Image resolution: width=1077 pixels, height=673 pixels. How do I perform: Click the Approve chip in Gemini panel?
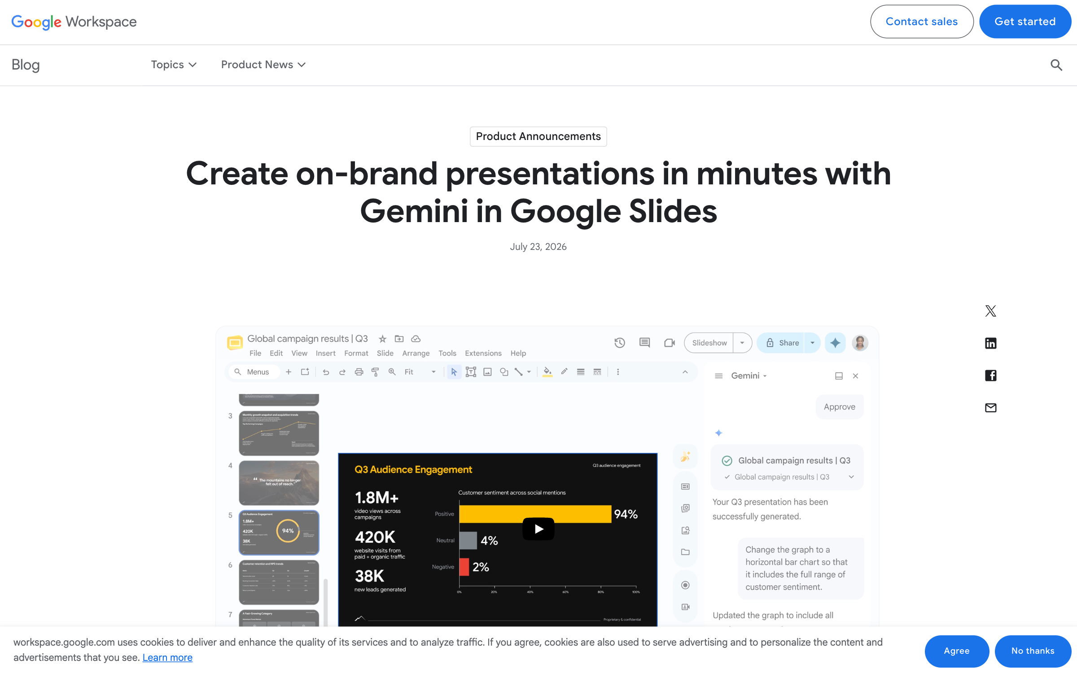coord(840,407)
